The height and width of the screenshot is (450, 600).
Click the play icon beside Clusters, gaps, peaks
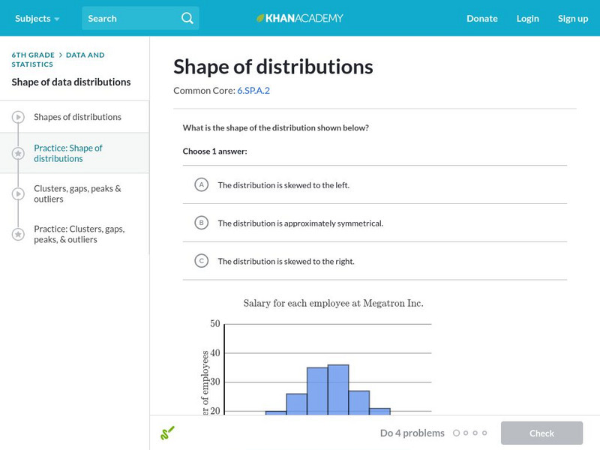pyautogui.click(x=16, y=193)
